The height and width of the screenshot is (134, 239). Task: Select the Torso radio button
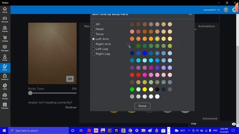coord(93,34)
